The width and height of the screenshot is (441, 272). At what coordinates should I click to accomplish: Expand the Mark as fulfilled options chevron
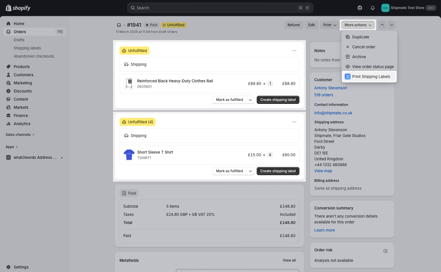[x=250, y=99]
